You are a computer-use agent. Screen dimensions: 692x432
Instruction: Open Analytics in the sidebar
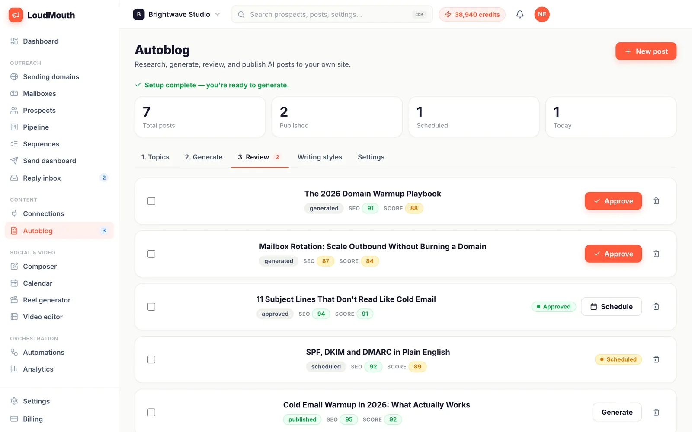59,369
